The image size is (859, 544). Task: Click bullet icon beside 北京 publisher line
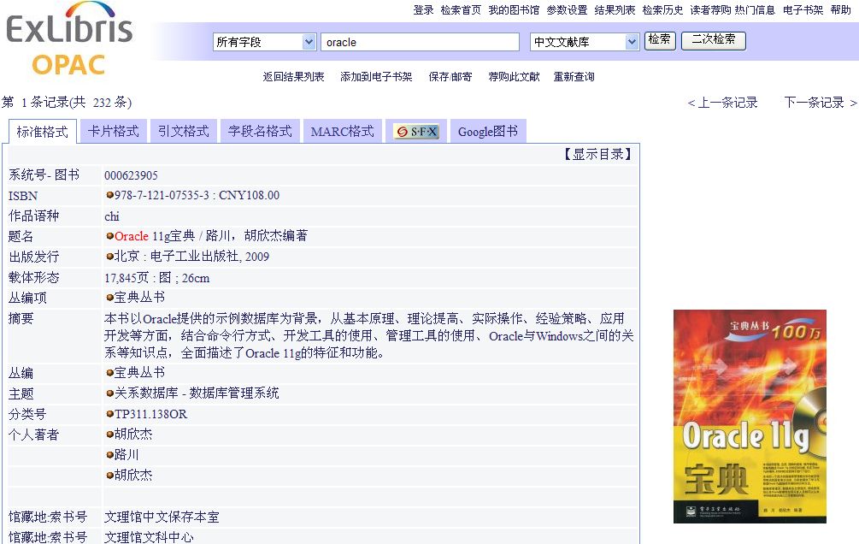pyautogui.click(x=109, y=256)
